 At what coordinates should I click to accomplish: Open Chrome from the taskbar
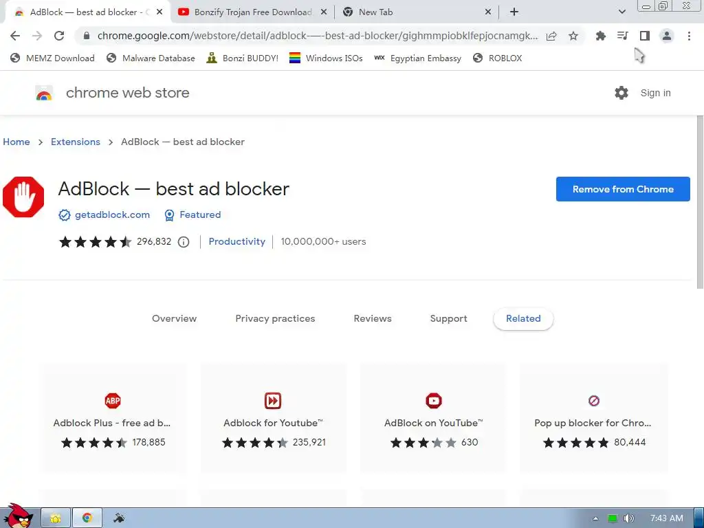click(87, 518)
